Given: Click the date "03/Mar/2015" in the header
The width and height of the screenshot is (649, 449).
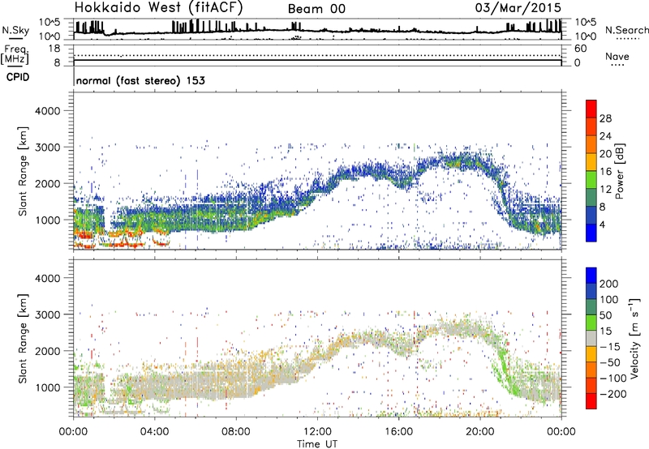Looking at the screenshot, I should tap(518, 8).
